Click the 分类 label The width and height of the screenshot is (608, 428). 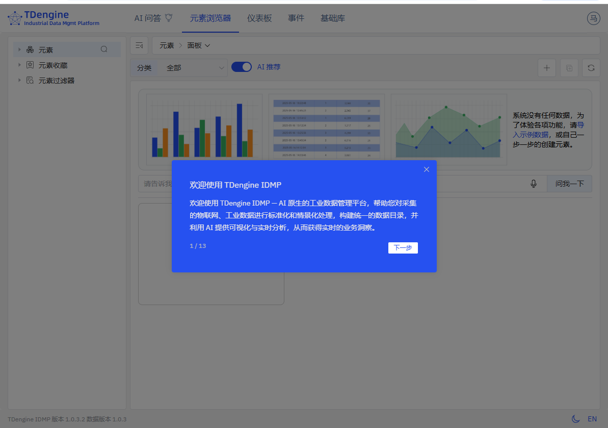click(144, 68)
